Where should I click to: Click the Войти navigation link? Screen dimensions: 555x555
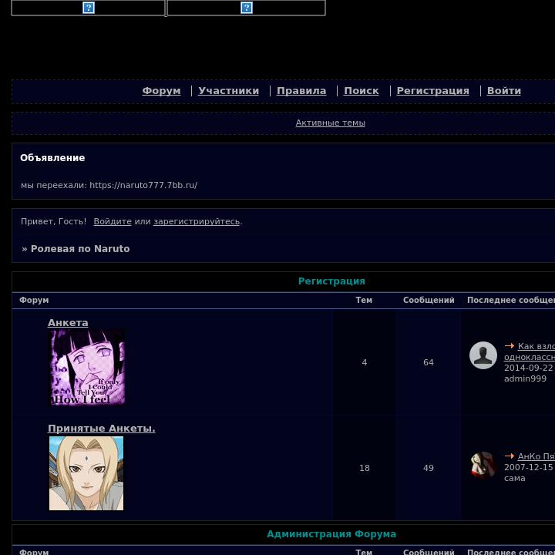tap(504, 91)
